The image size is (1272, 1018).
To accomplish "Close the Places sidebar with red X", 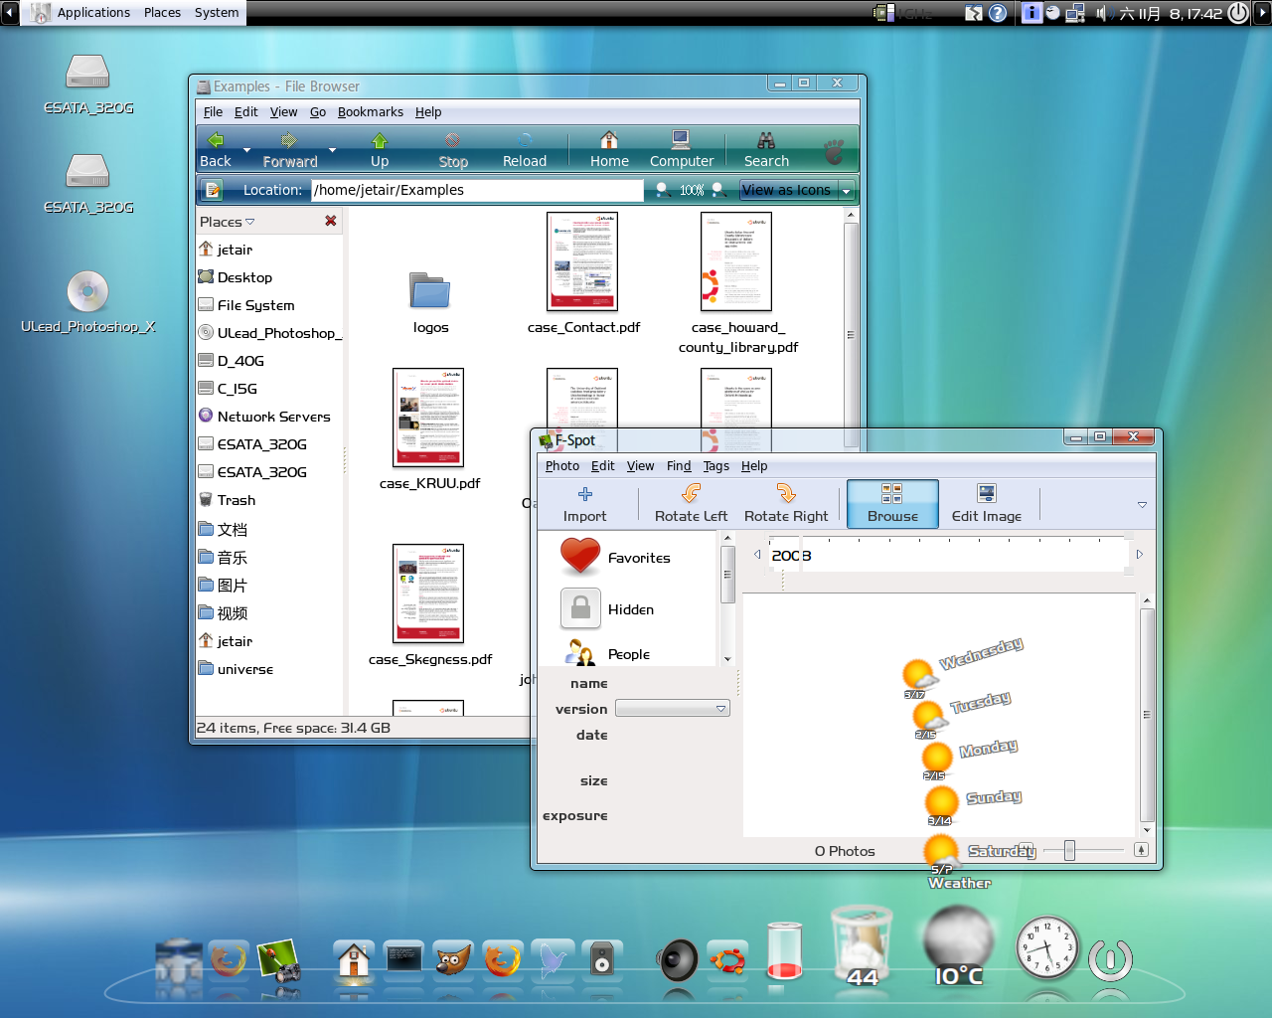I will tap(331, 221).
